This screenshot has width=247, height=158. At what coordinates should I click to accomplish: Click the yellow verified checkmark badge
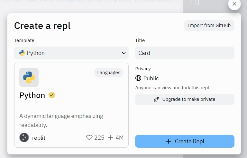[52, 95]
